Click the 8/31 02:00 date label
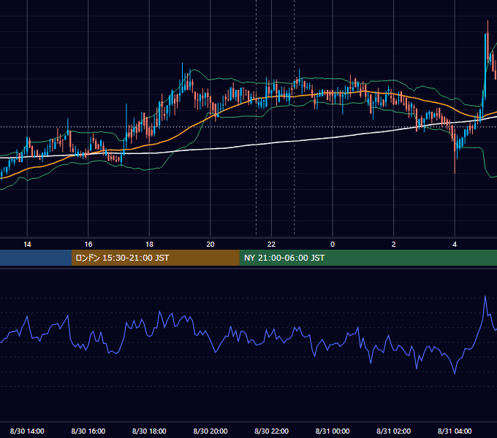The width and height of the screenshot is (497, 438). point(394,431)
